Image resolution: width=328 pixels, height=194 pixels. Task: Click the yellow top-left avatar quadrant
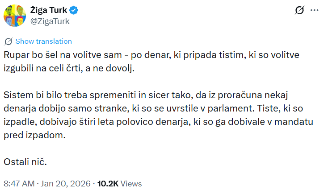pos(9,10)
